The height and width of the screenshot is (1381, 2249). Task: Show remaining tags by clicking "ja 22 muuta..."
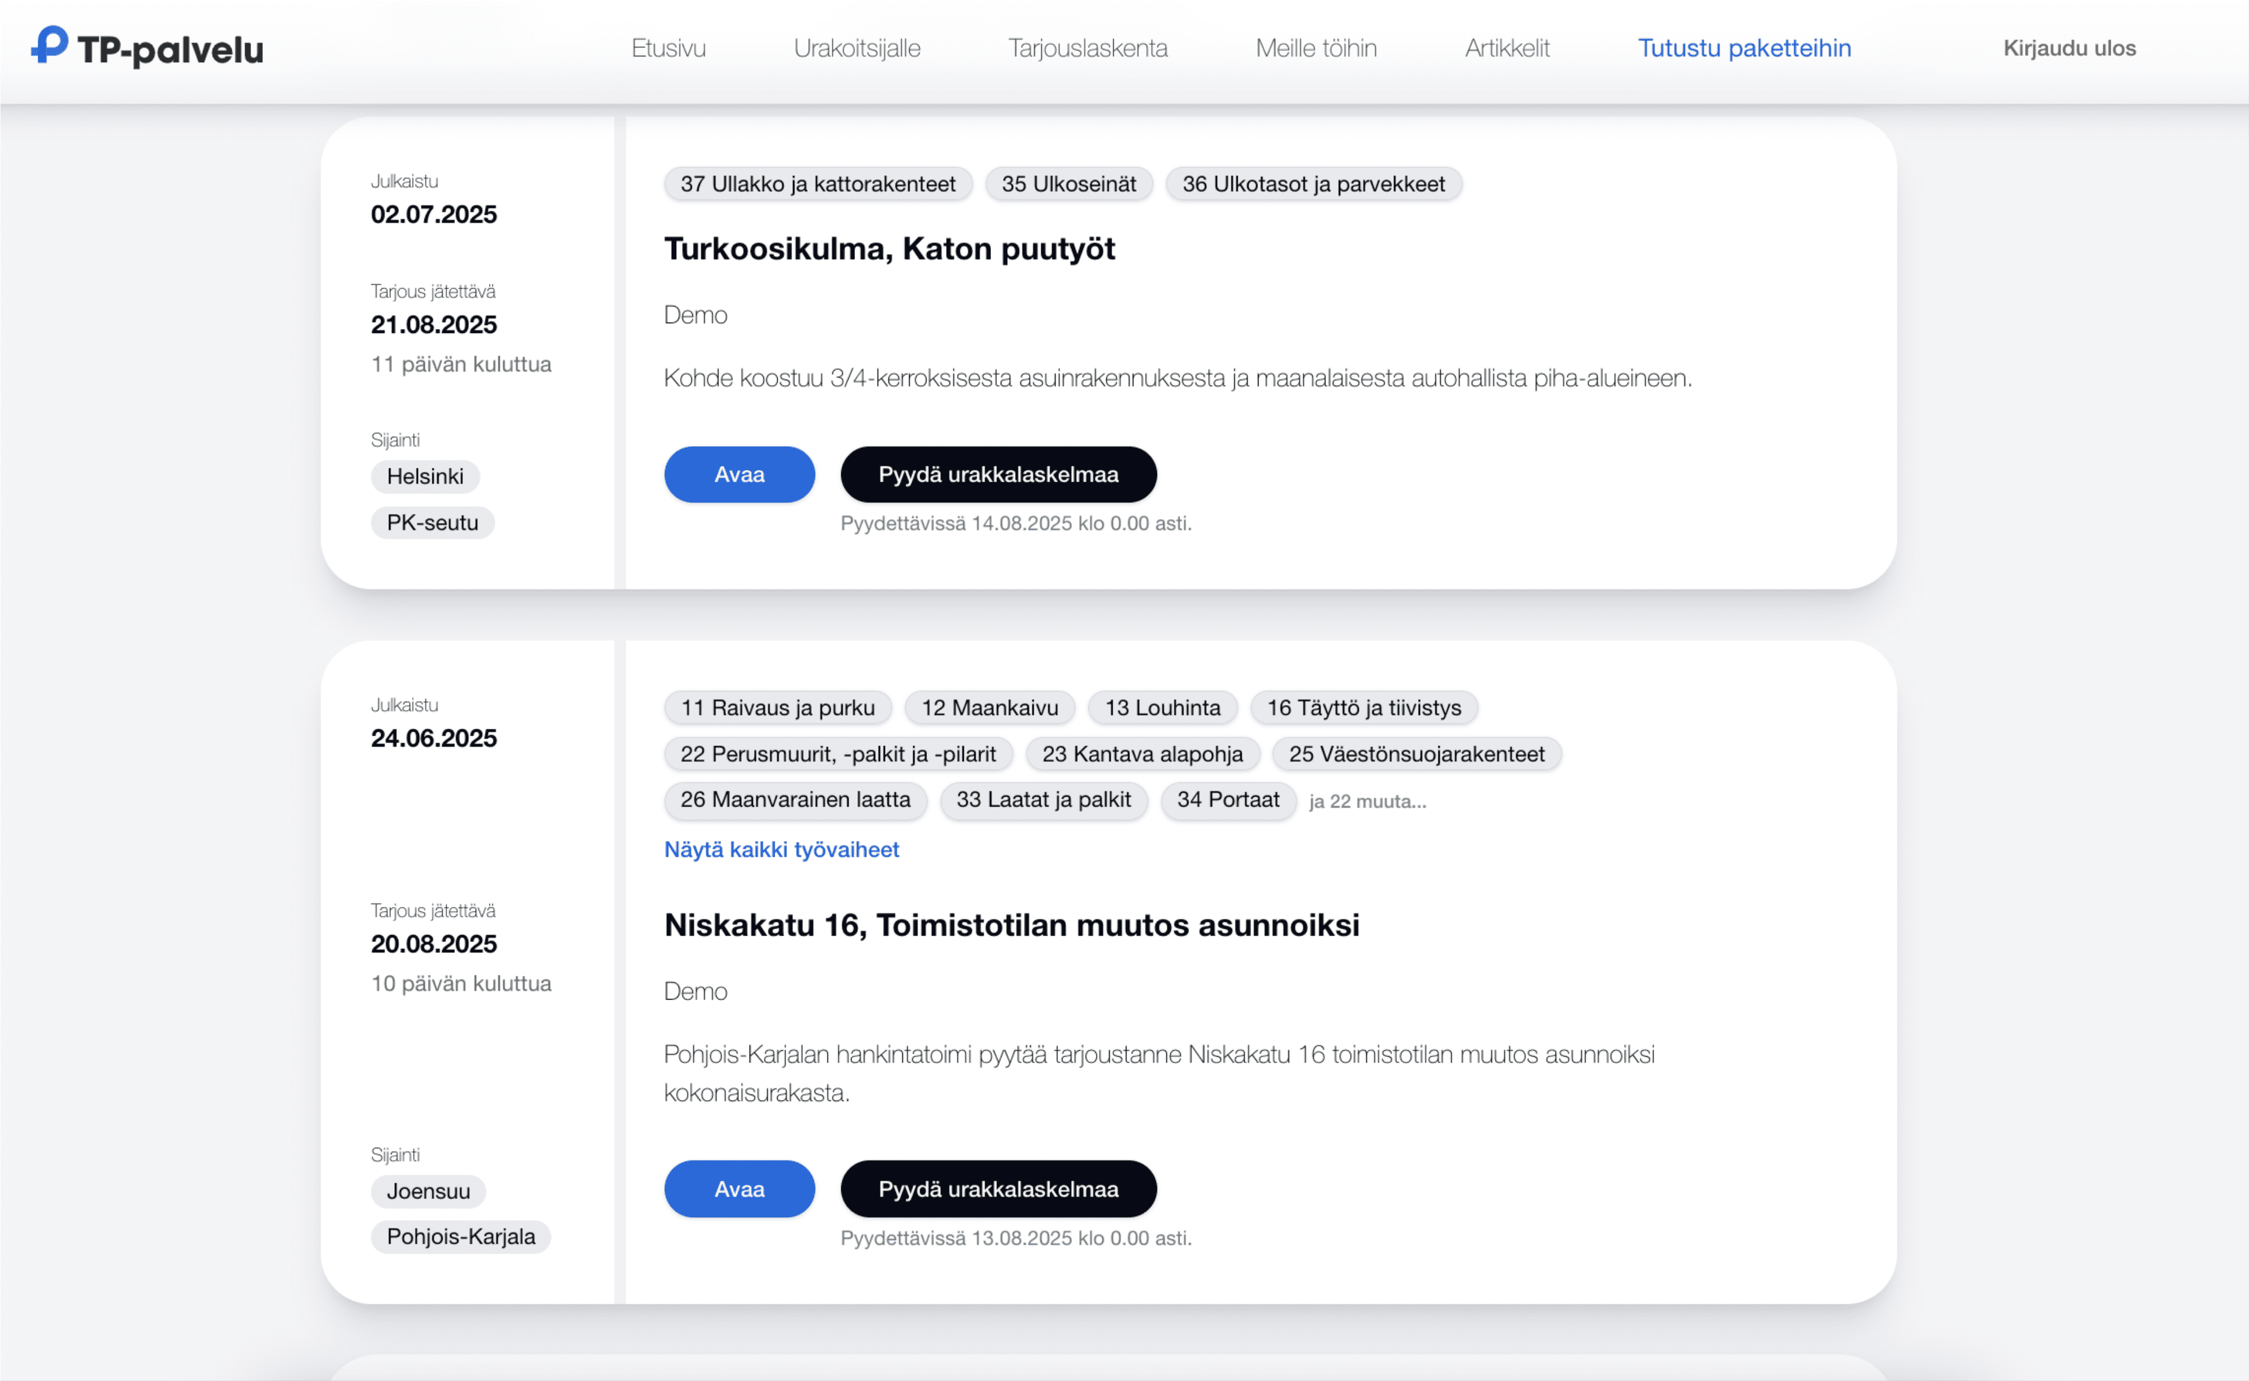point(1367,801)
